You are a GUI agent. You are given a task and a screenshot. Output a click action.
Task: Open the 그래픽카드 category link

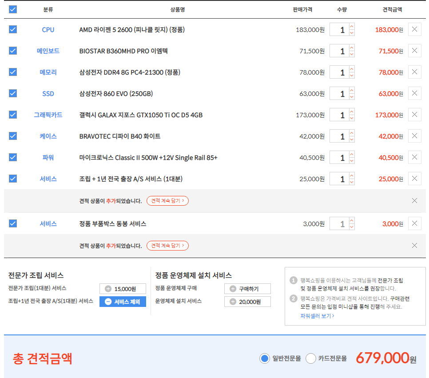[x=48, y=115]
